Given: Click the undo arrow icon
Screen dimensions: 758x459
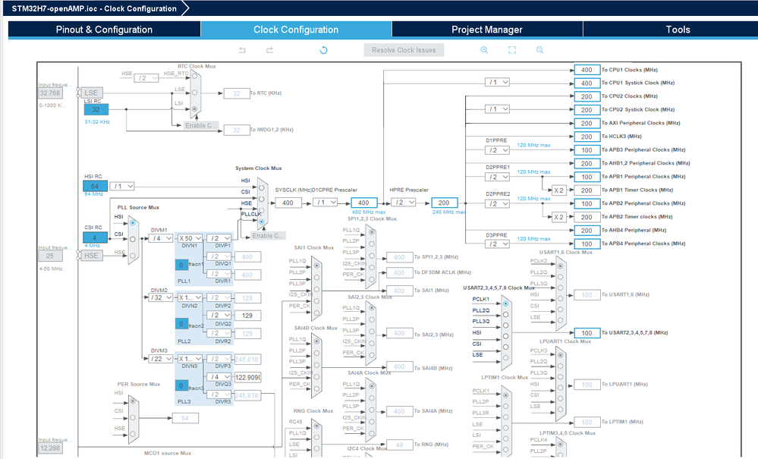Looking at the screenshot, I should click(242, 50).
